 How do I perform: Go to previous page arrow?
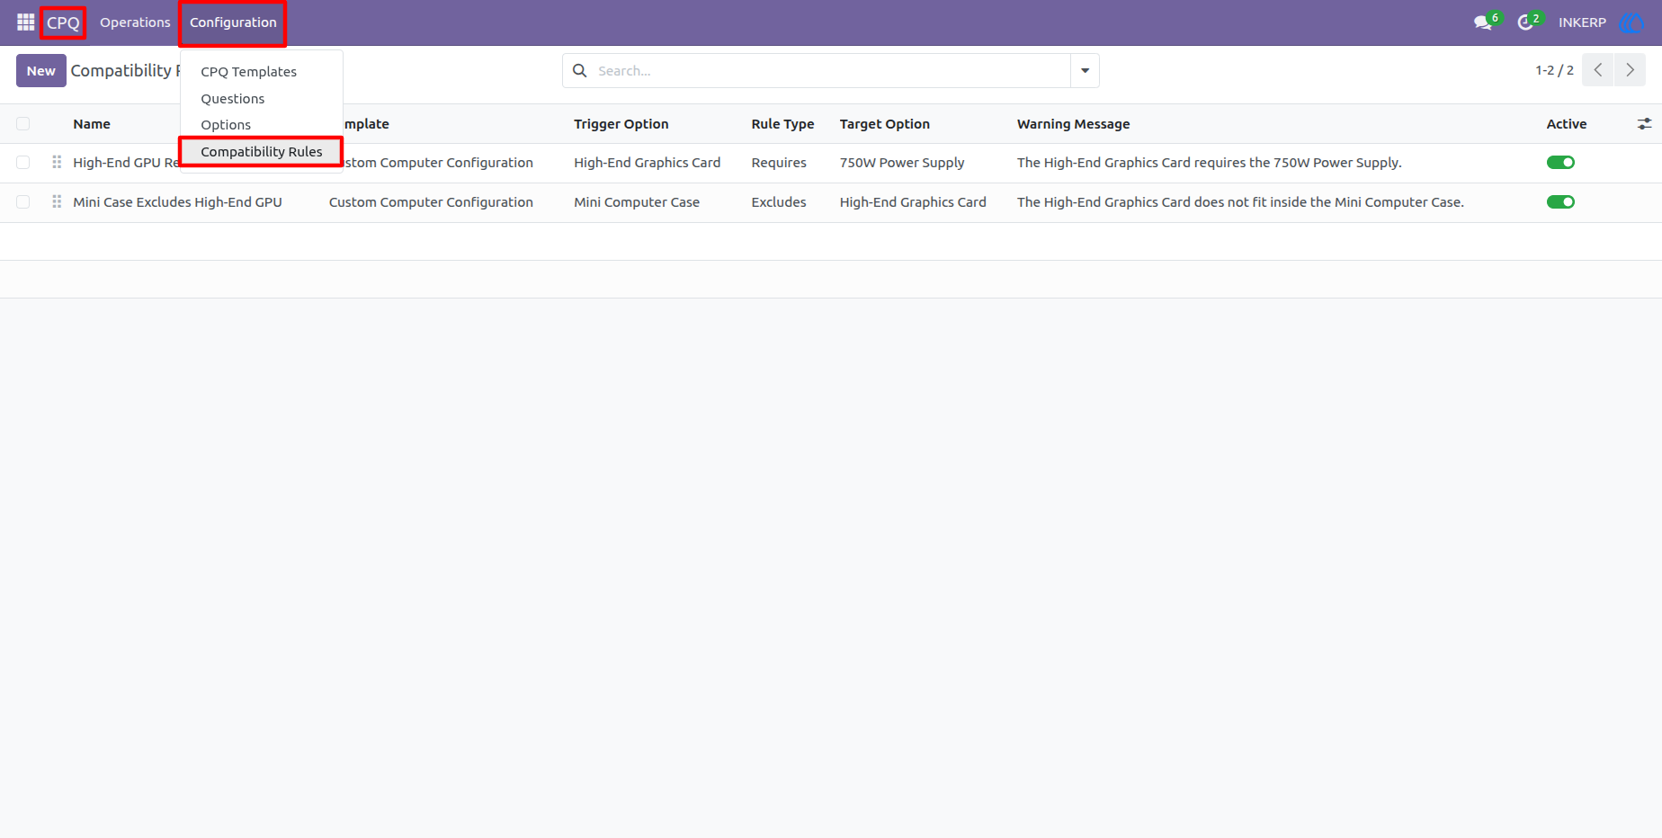[1598, 70]
